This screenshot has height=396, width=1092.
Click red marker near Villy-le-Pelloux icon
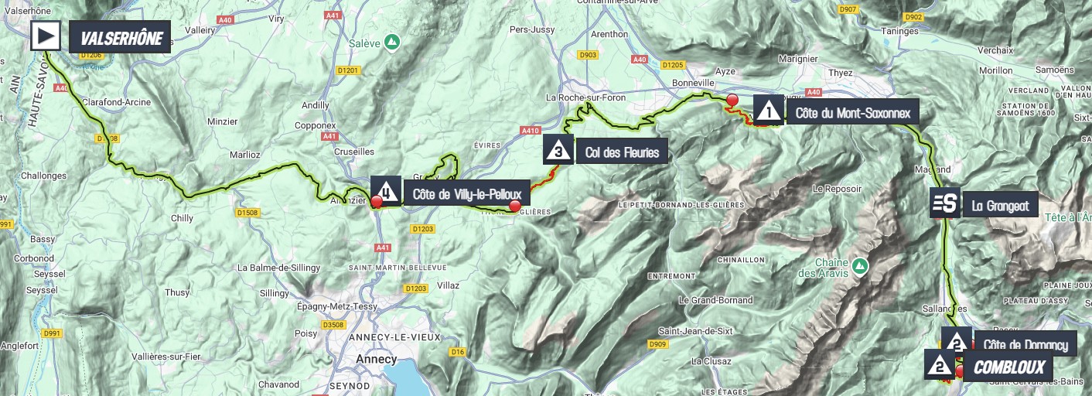[x=377, y=201]
